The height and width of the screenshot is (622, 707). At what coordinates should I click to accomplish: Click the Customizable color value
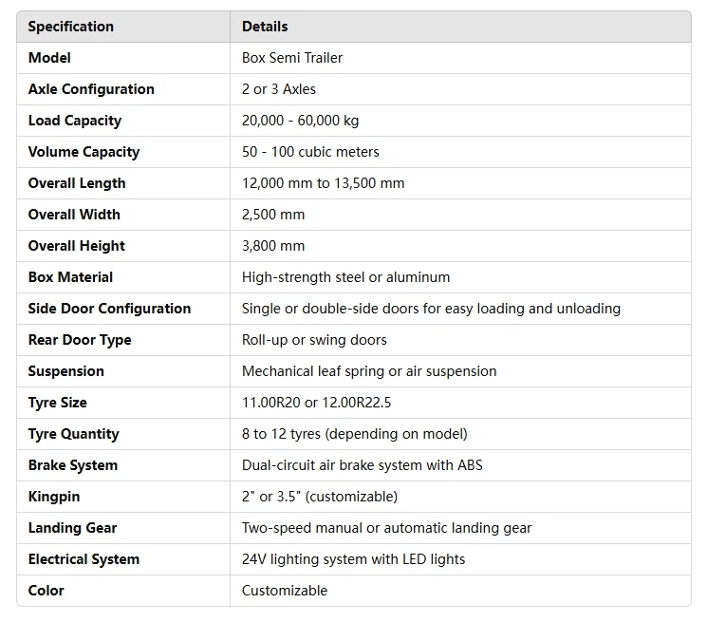pos(285,591)
